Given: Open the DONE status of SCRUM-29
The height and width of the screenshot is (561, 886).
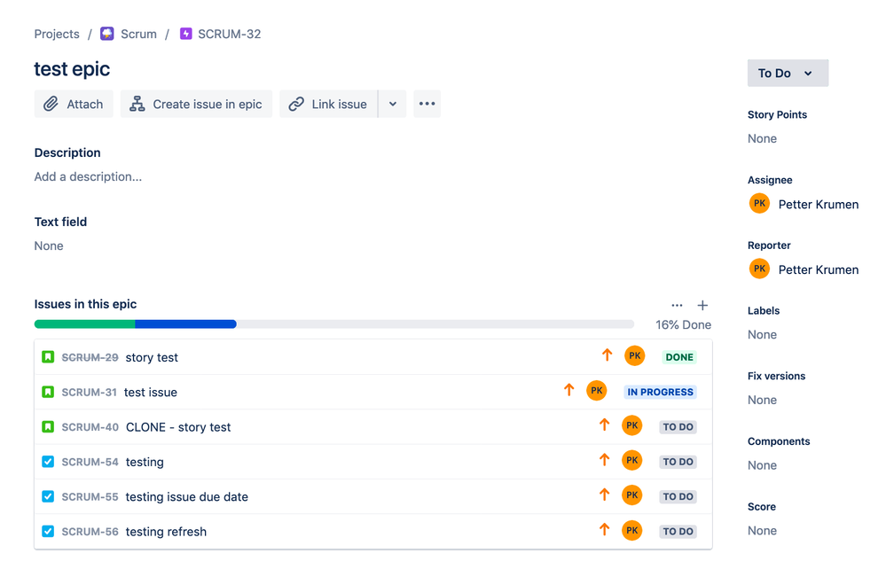Looking at the screenshot, I should pos(679,357).
